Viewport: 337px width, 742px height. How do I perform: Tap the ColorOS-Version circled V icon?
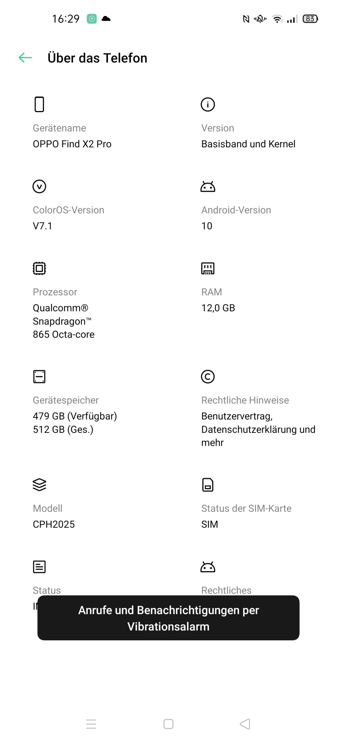tap(39, 186)
